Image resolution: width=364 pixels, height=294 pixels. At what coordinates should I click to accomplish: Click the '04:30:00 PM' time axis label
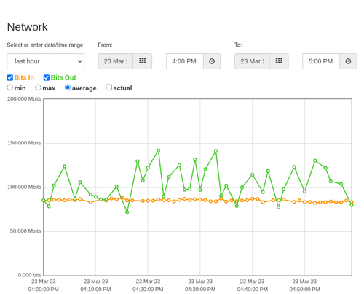(x=200, y=290)
